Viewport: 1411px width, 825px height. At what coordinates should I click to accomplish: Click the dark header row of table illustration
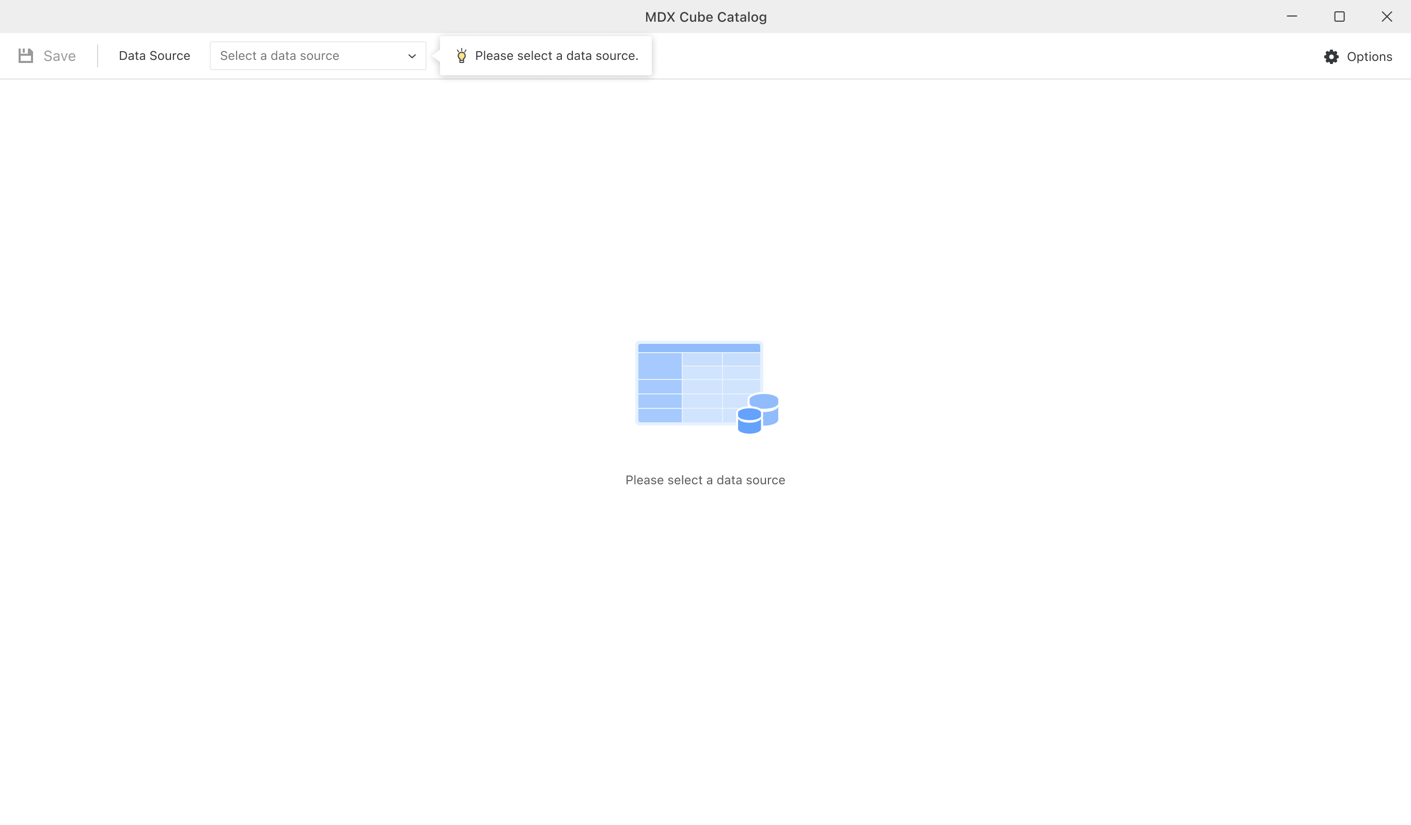click(699, 347)
